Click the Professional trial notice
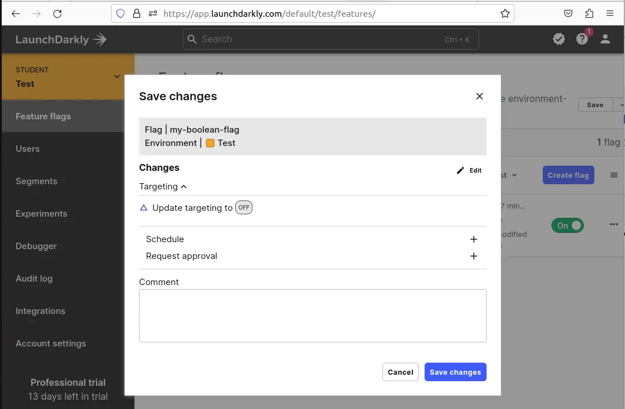Screen dimensions: 625x409 68,383
